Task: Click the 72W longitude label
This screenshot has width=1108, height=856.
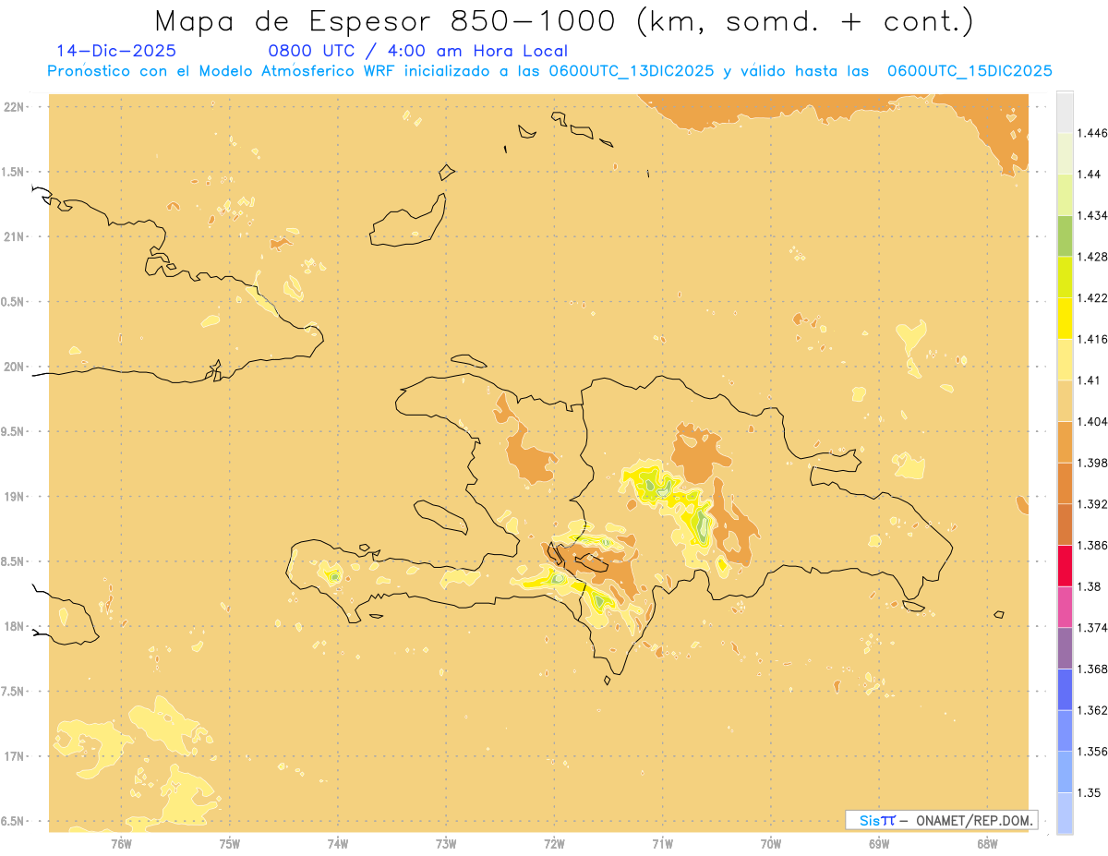Action: [555, 843]
